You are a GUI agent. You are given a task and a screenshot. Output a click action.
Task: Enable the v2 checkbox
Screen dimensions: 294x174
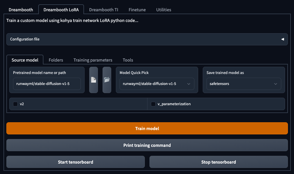click(x=15, y=104)
